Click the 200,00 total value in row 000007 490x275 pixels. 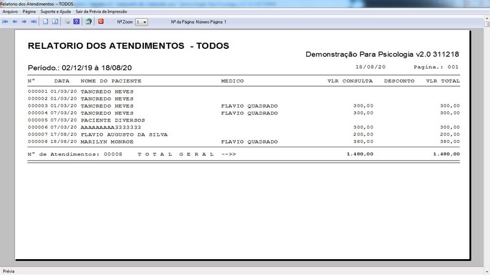[x=450, y=134]
